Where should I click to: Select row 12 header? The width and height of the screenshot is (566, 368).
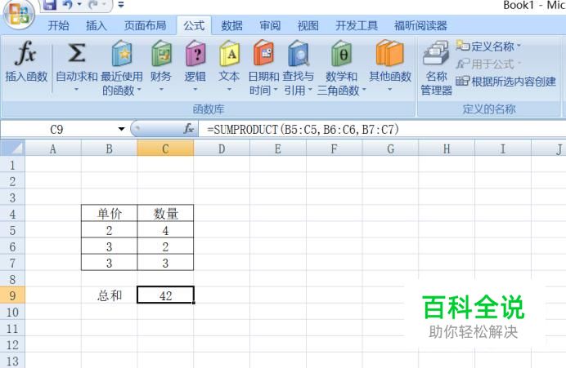pos(12,345)
